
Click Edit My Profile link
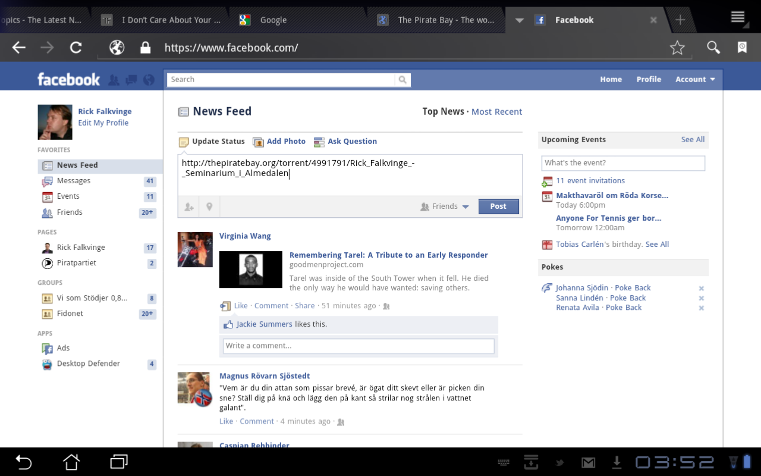coord(103,123)
